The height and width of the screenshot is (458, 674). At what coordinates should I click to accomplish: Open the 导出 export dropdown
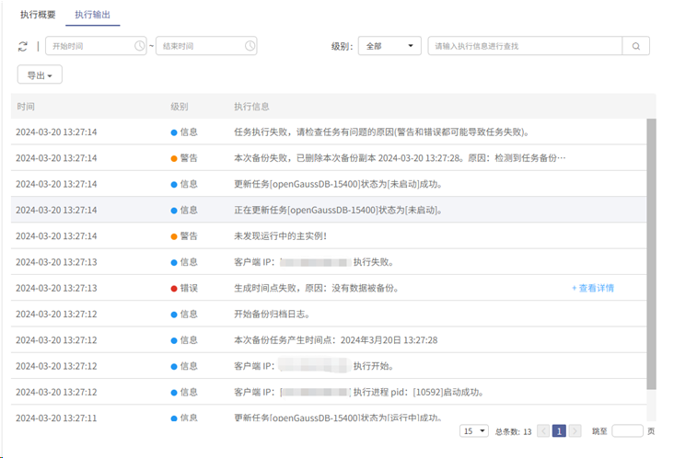point(40,74)
